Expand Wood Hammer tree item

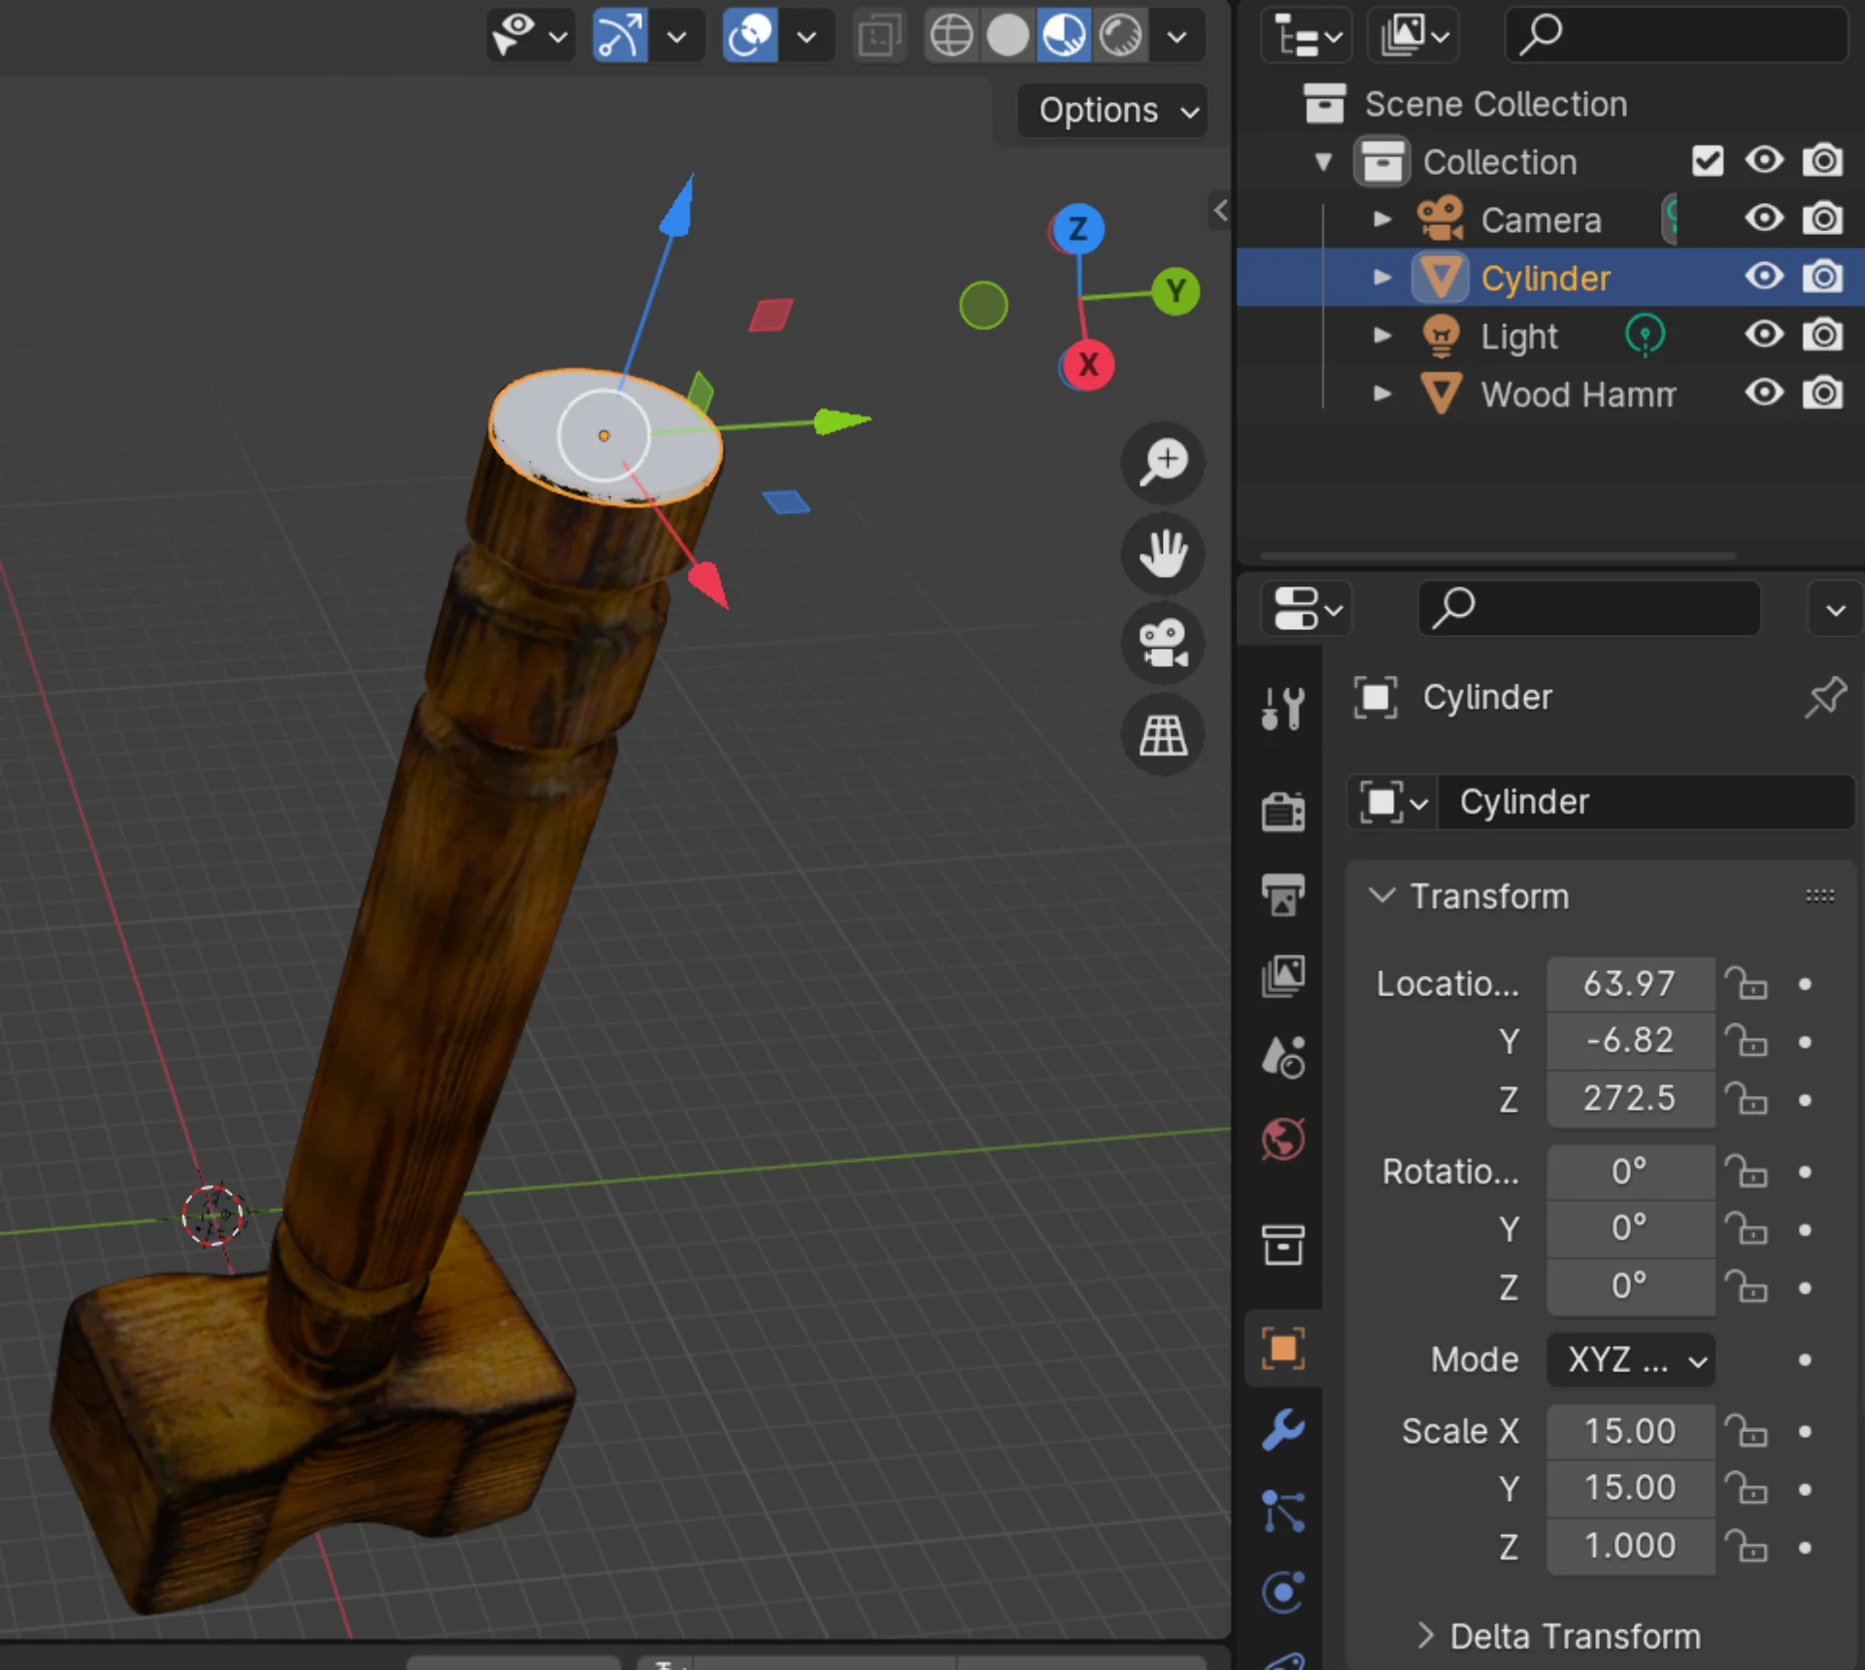pyautogui.click(x=1381, y=393)
